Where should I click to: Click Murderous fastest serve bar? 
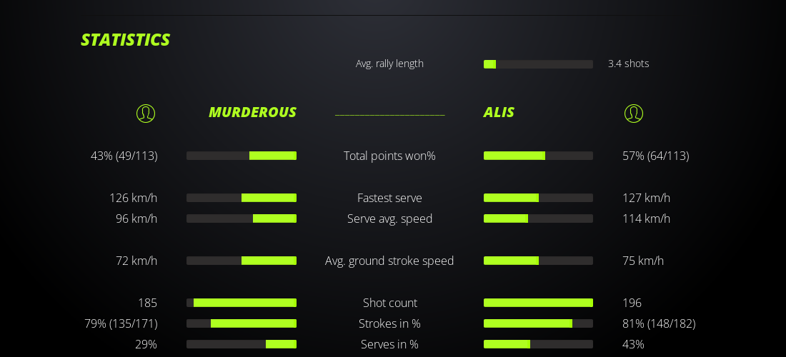click(x=242, y=198)
